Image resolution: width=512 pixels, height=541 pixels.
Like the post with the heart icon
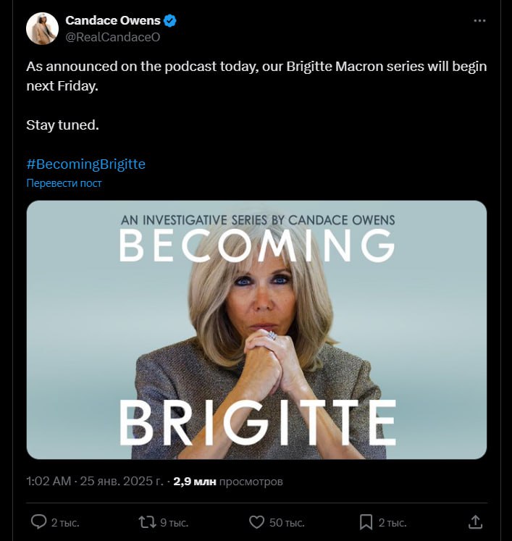[256, 521]
